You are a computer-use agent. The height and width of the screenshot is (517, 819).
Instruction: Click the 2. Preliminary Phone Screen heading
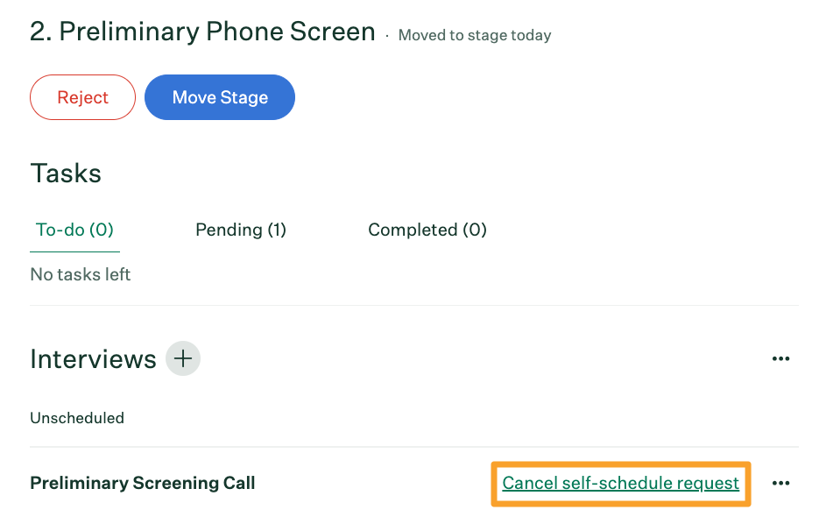click(x=202, y=32)
